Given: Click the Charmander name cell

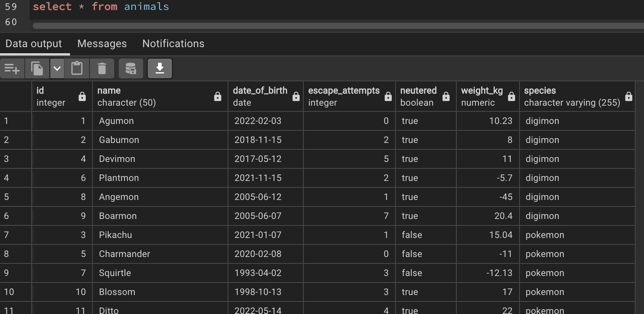Looking at the screenshot, I should (160, 254).
